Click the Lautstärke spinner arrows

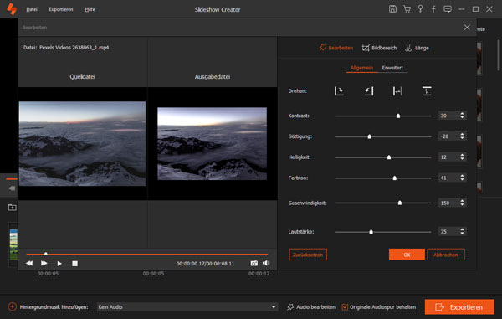click(x=462, y=231)
